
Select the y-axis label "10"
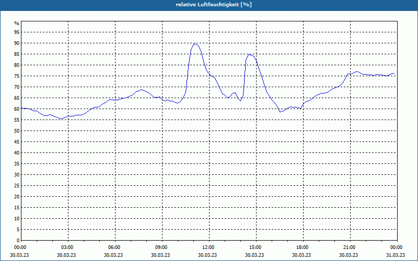coord(17,219)
